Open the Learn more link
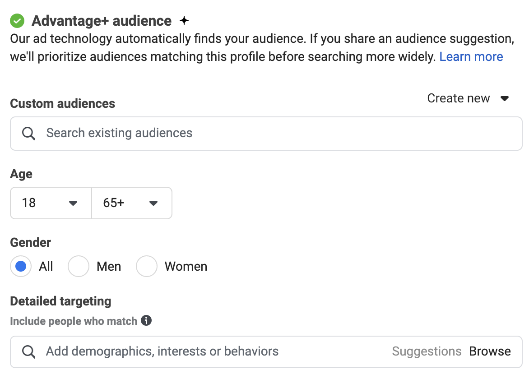 pyautogui.click(x=471, y=57)
